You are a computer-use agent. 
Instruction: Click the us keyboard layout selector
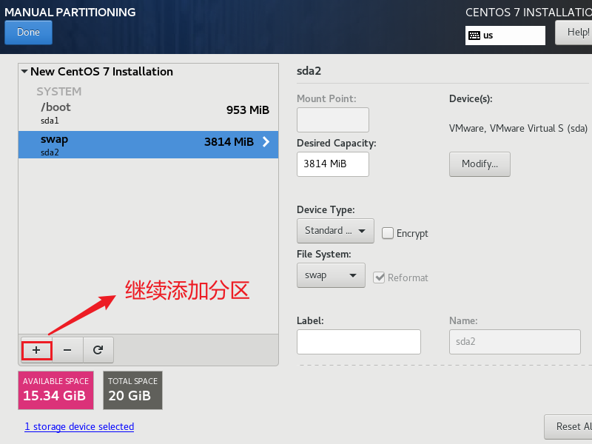[505, 36]
